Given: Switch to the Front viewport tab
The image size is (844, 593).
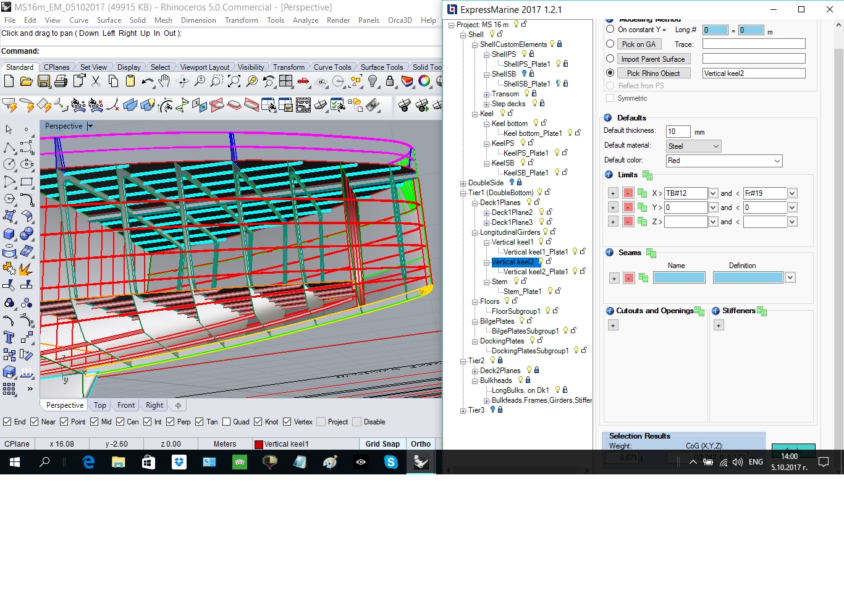Looking at the screenshot, I should pyautogui.click(x=126, y=405).
